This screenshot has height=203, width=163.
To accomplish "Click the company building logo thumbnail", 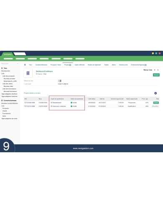I will click(x=28, y=73).
